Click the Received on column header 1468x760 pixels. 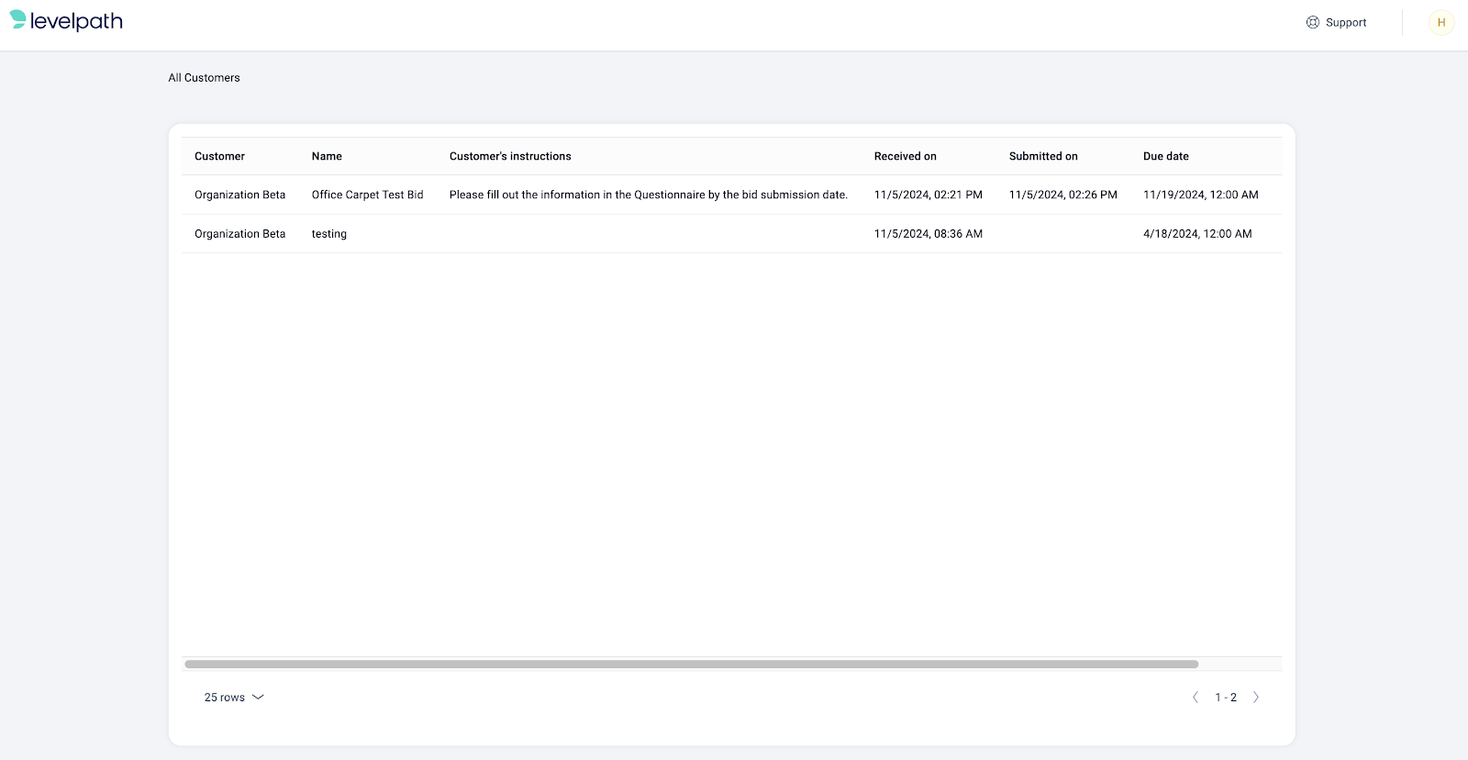[x=905, y=156]
